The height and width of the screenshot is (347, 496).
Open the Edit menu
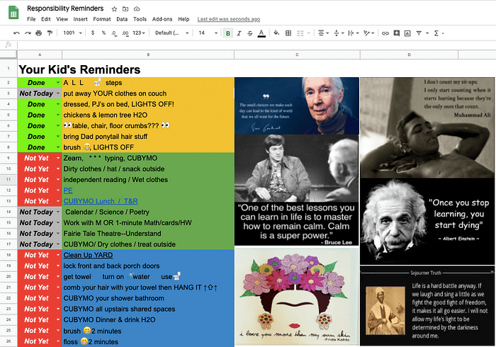click(x=46, y=19)
